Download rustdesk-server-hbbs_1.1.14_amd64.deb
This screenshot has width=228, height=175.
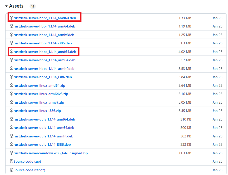tap(45, 52)
